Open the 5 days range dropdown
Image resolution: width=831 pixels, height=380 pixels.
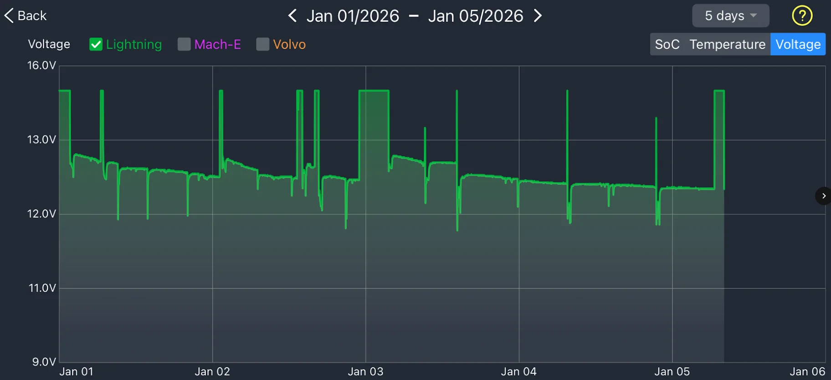tap(730, 16)
